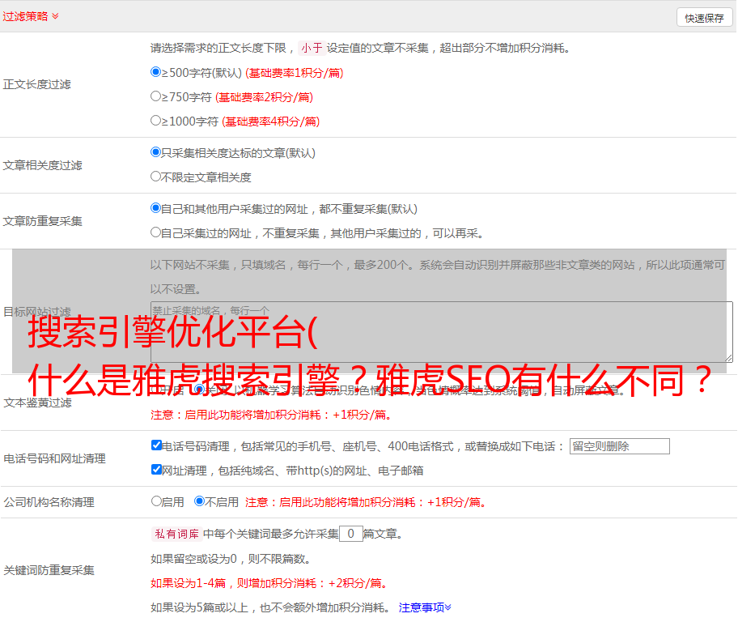Screen dimensions: 738x622
Task: Expand the 注意事项 link
Action: (x=425, y=607)
